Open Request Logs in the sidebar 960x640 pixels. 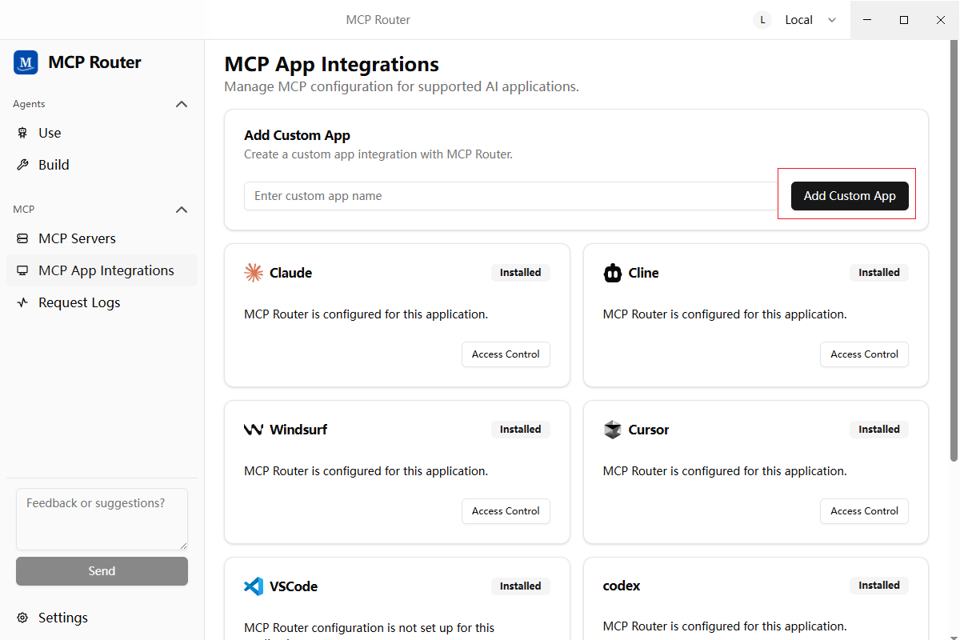coord(79,302)
